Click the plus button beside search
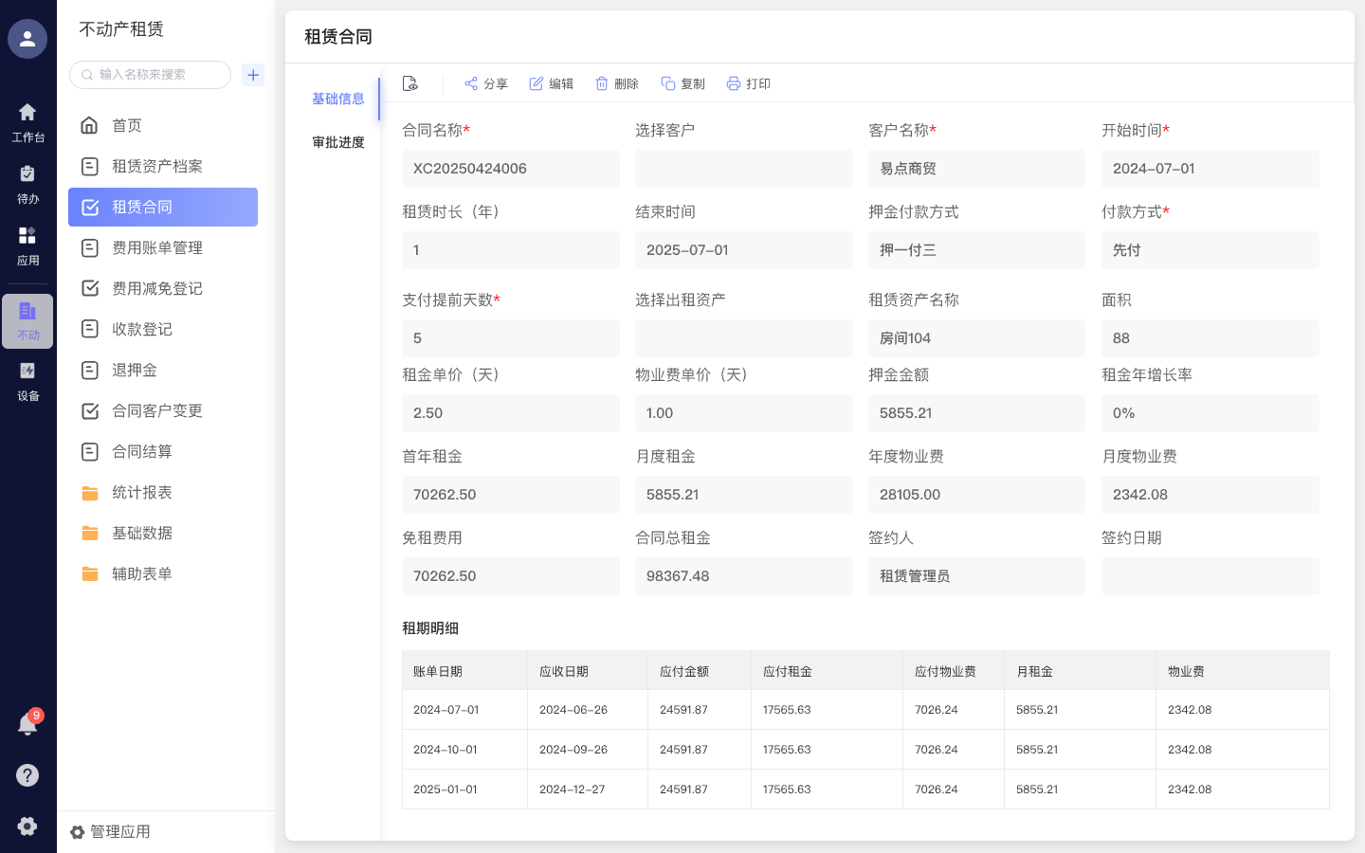Viewport: 1365px width, 853px height. [253, 75]
